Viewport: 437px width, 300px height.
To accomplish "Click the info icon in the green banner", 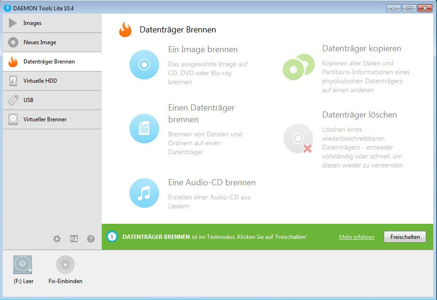I will coord(112,237).
